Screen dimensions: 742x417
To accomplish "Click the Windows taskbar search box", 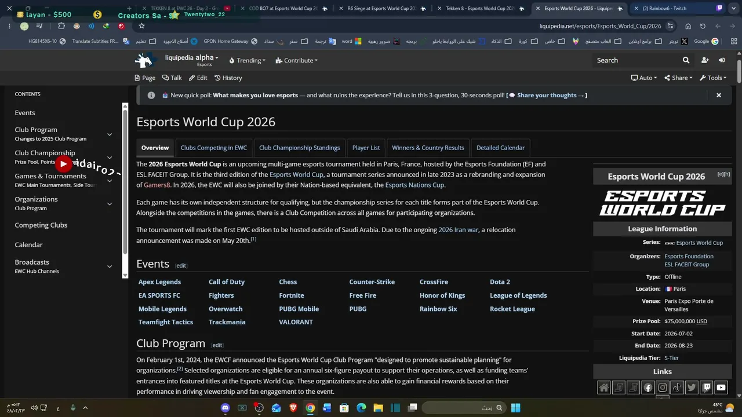I will pos(463,408).
